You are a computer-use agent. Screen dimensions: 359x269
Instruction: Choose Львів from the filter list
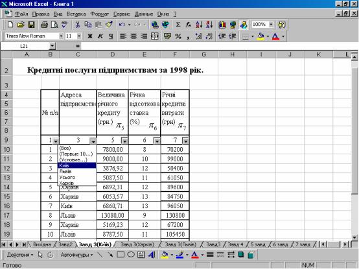pyautogui.click(x=77, y=172)
